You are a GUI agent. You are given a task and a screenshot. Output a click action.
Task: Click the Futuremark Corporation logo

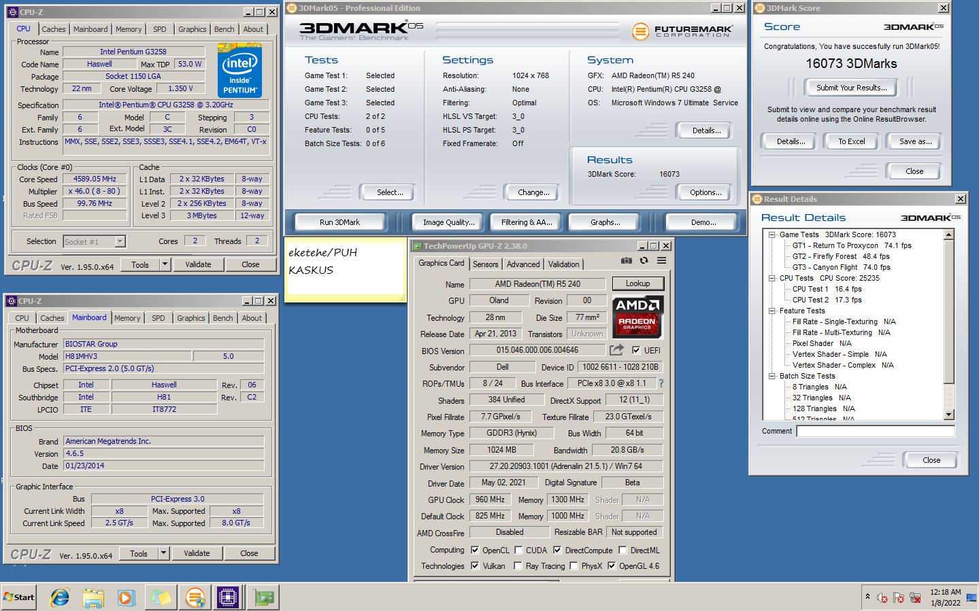click(x=682, y=31)
